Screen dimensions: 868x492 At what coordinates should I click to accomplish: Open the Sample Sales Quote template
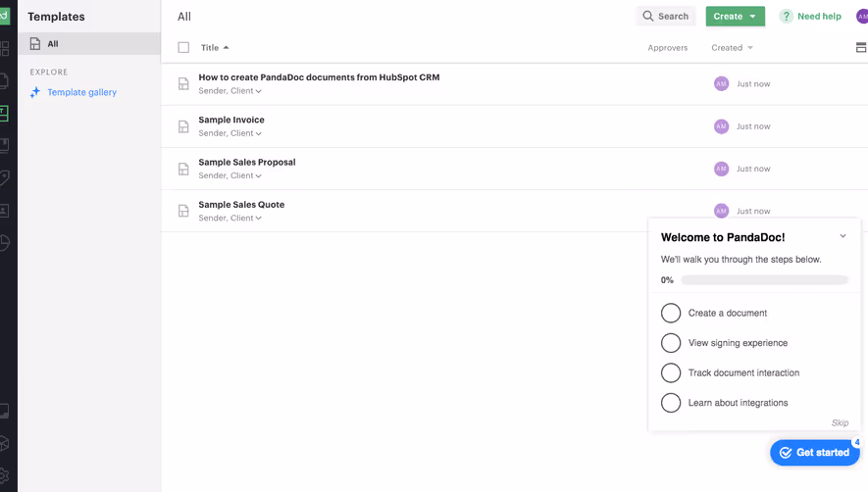click(x=241, y=204)
